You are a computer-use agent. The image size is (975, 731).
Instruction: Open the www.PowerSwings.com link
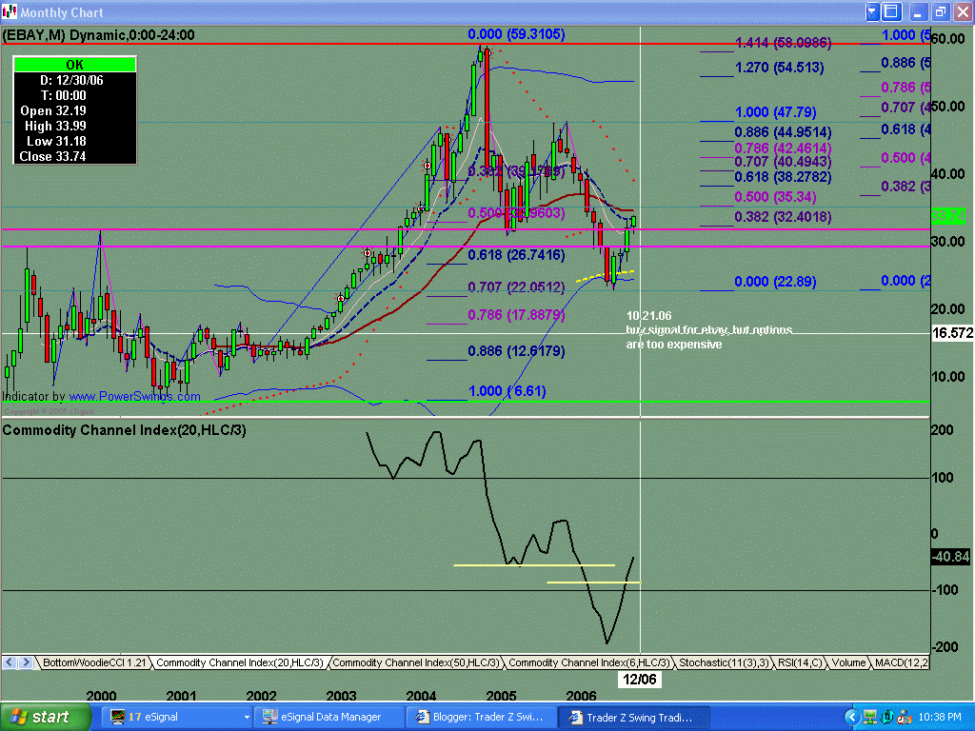click(x=134, y=397)
